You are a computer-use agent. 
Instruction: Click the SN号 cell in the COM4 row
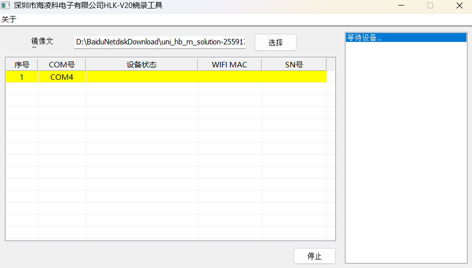point(294,77)
